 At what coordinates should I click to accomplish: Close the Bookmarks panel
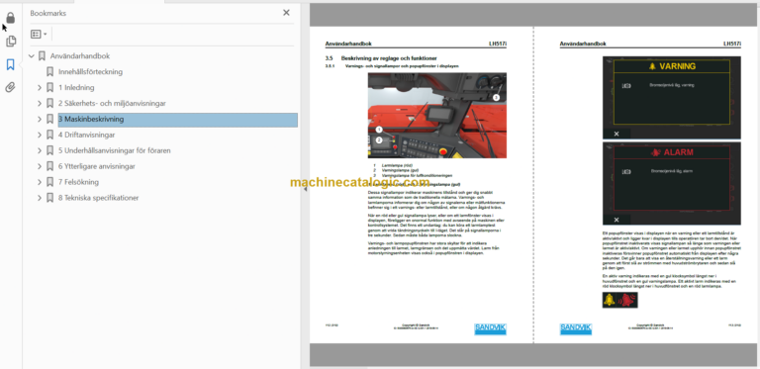pyautogui.click(x=286, y=13)
